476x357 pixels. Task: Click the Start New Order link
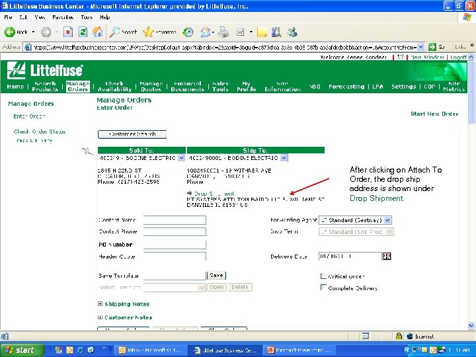434,114
